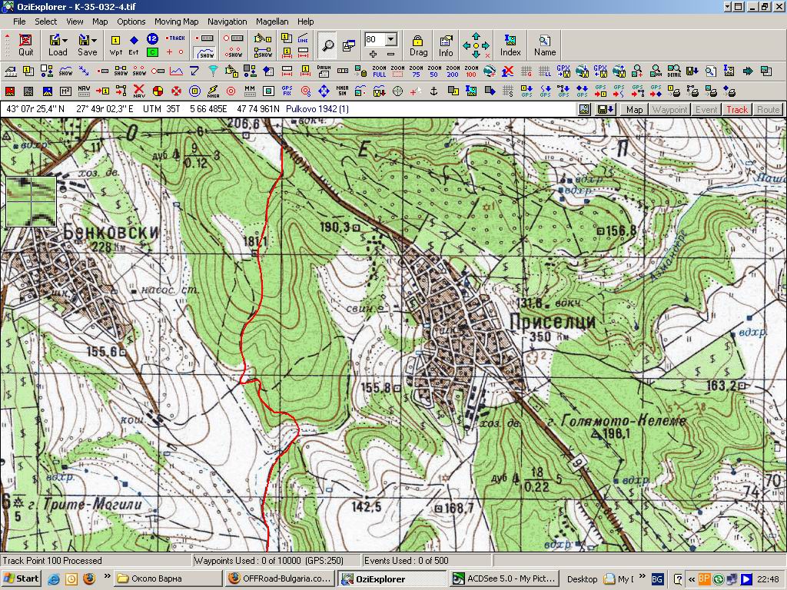
Task: Open the Magellan menu
Action: pos(272,22)
